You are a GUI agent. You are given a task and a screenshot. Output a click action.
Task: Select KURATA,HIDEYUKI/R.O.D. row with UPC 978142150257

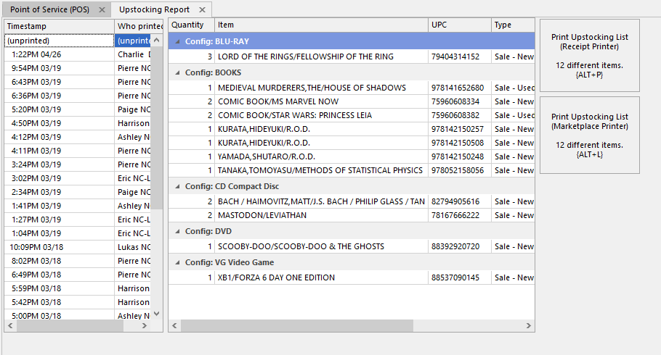click(352, 129)
